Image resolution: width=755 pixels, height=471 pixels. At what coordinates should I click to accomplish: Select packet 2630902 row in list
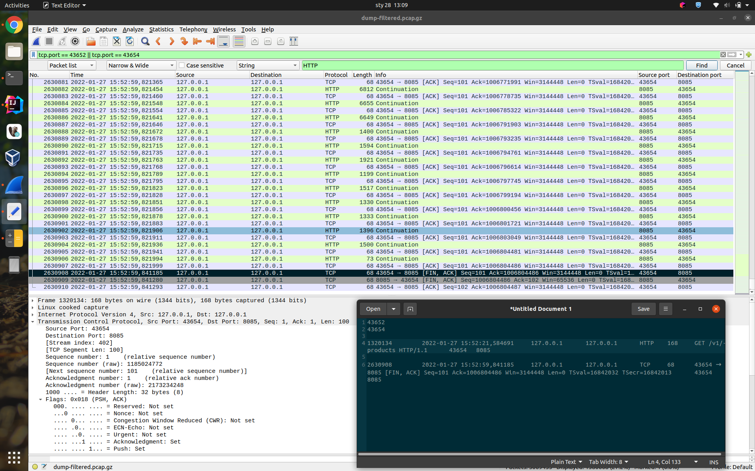381,230
